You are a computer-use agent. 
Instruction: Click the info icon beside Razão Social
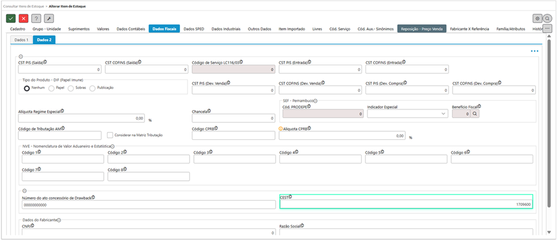pos(303,225)
